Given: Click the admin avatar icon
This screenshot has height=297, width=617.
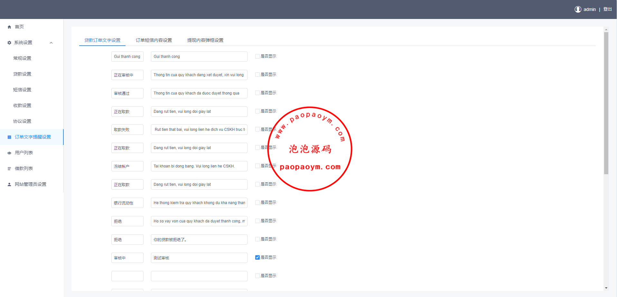Looking at the screenshot, I should point(578,9).
